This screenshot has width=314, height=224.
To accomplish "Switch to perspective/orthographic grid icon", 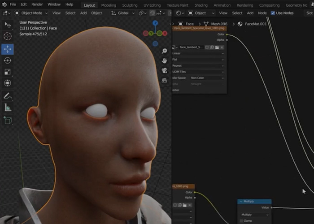I will (165, 80).
